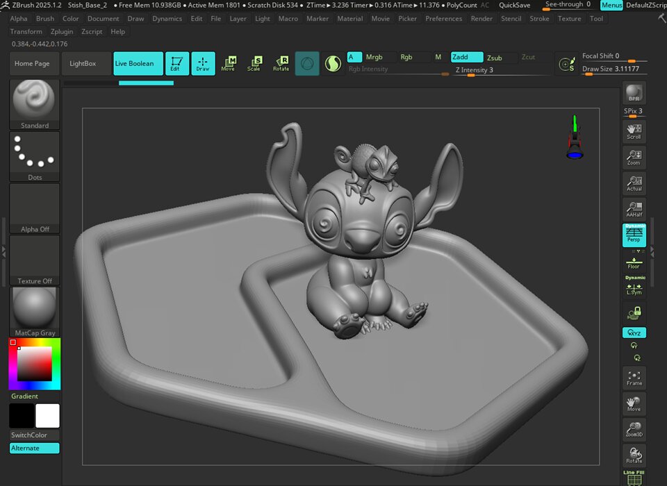Screen dimensions: 667x486
Task: Click the Rotate view icon on the right shelf
Action: point(634,455)
